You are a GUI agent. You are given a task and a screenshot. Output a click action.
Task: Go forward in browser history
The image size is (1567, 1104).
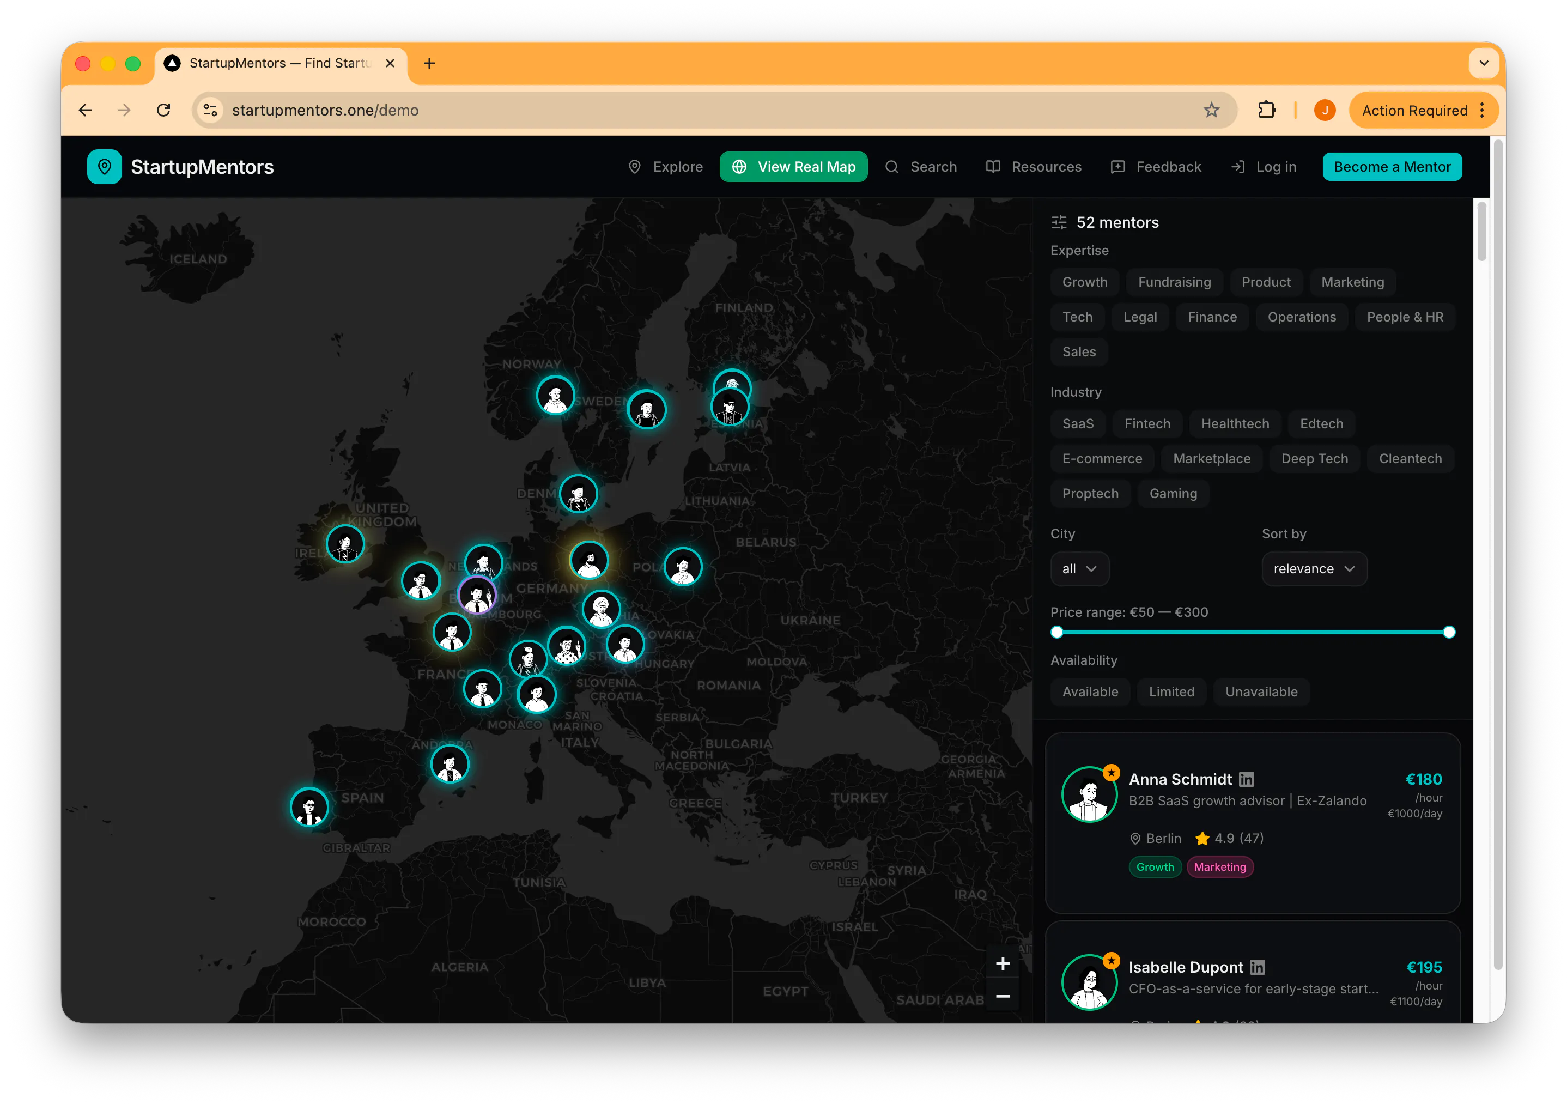click(x=124, y=110)
